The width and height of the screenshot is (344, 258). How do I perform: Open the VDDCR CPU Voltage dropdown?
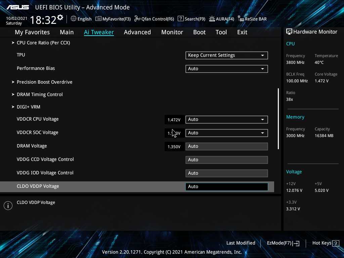[x=226, y=120]
